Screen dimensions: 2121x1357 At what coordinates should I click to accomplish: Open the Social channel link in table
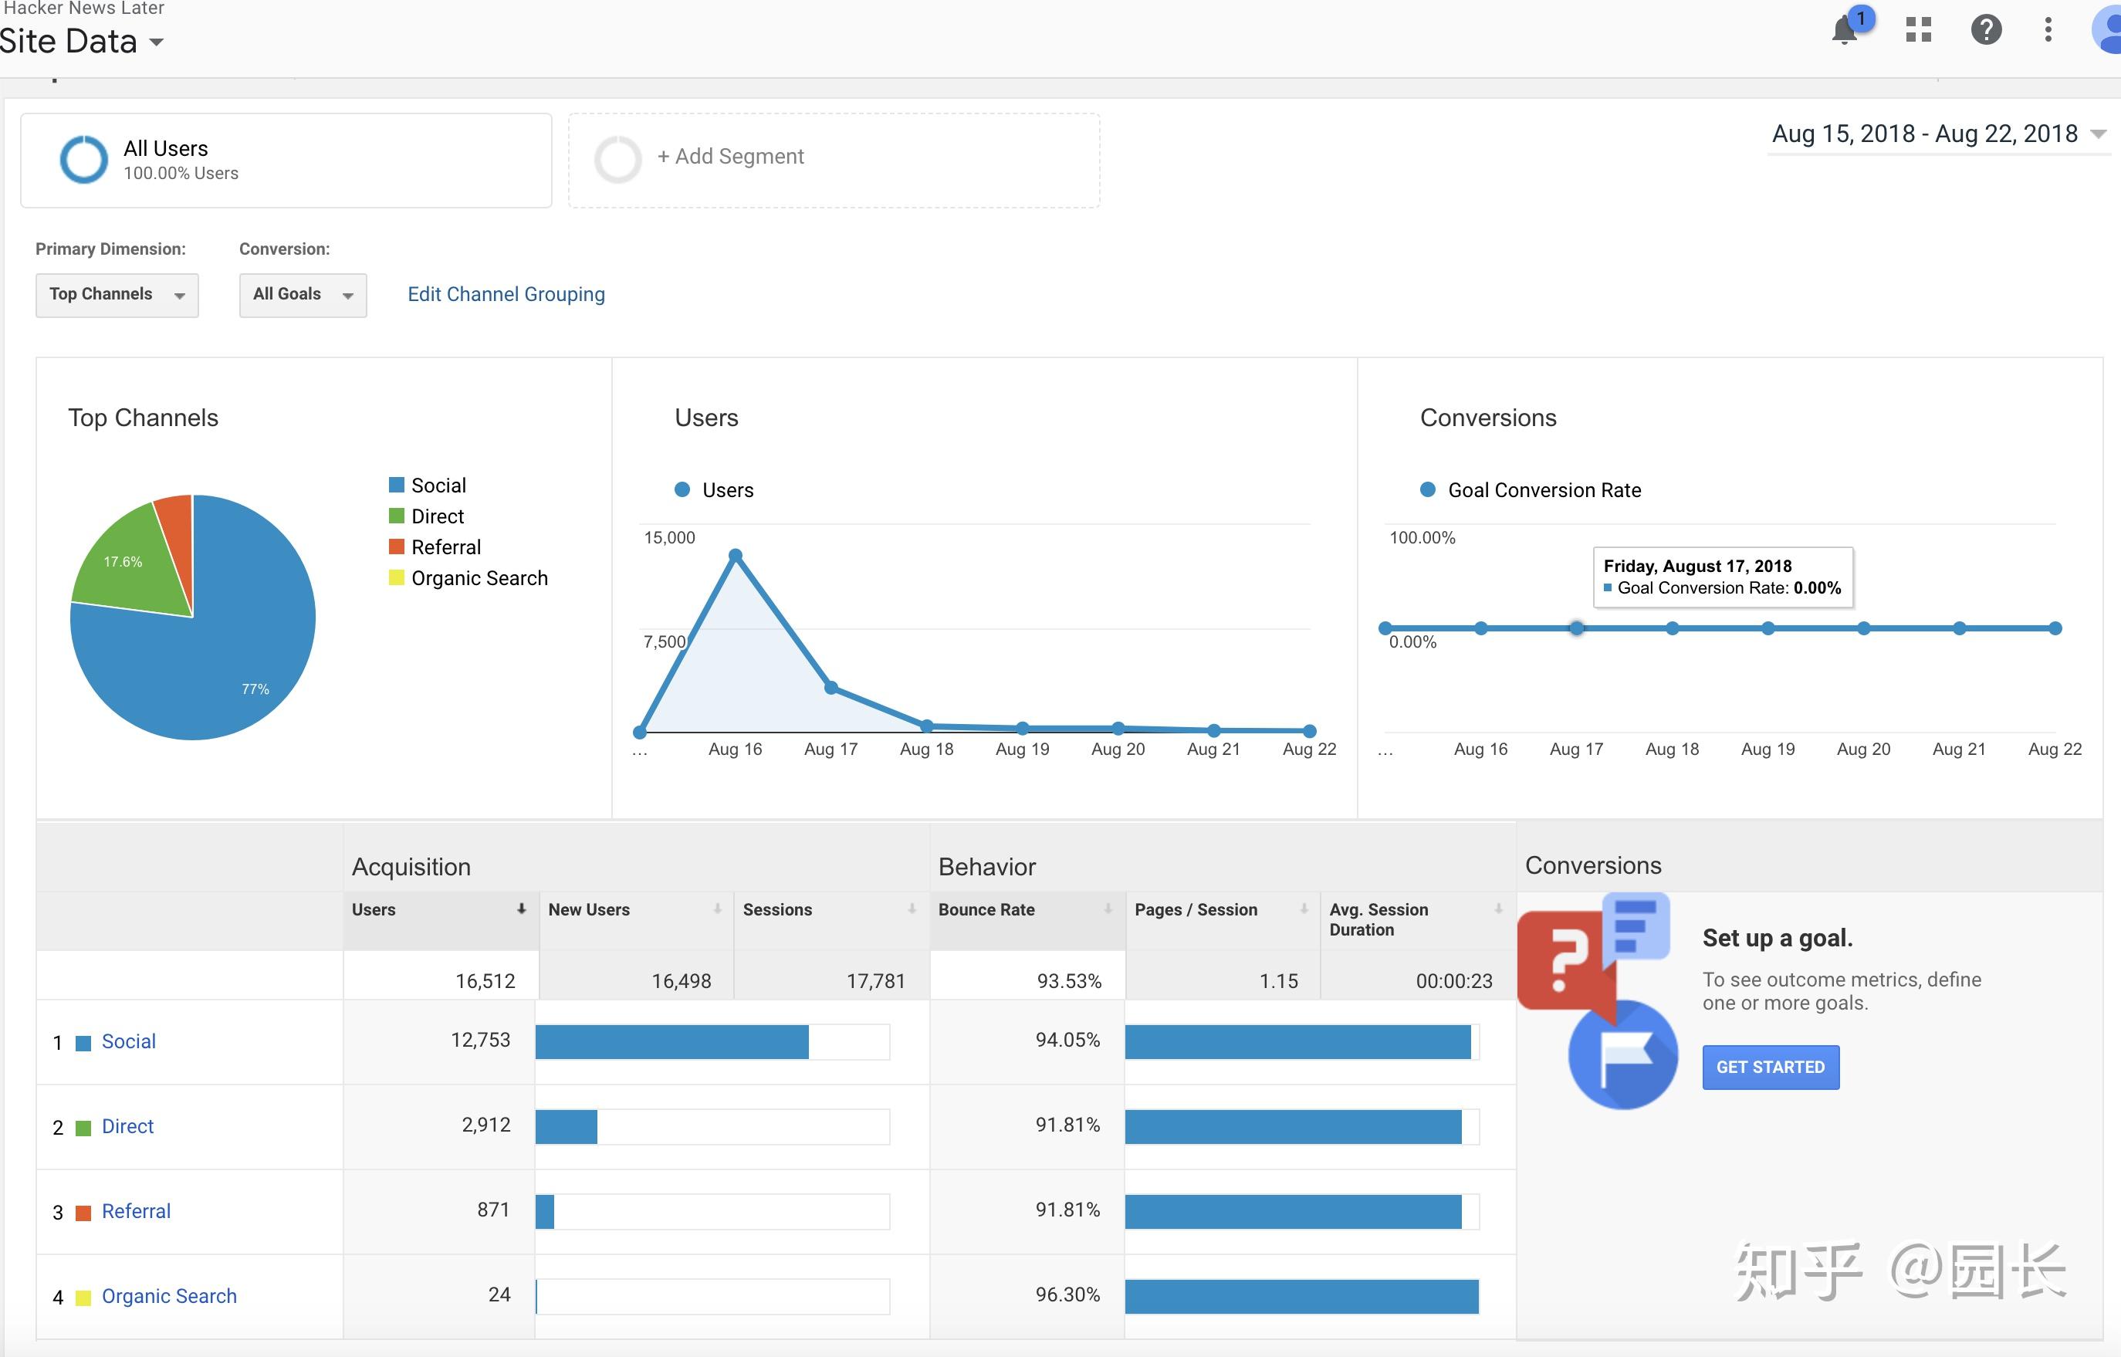click(x=129, y=1041)
